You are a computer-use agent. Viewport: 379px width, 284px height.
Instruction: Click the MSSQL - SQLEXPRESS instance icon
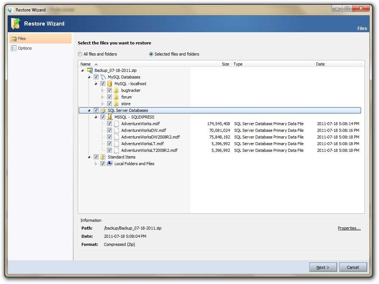pyautogui.click(x=110, y=117)
